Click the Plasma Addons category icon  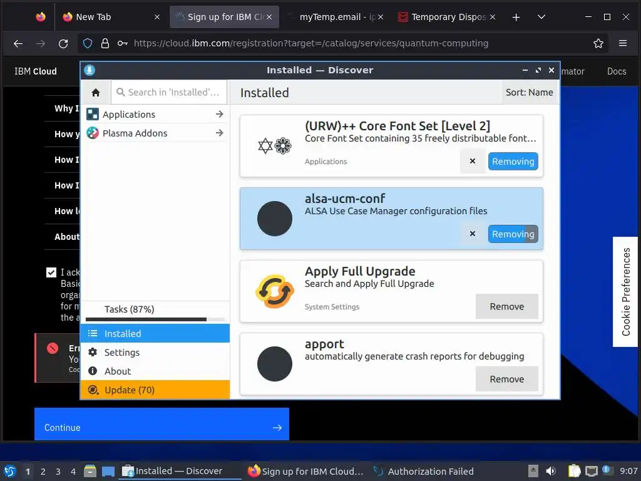(x=93, y=133)
